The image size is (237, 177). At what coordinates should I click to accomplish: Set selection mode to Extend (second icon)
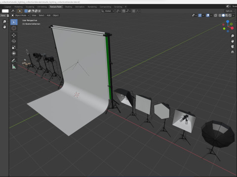tap(29, 11)
